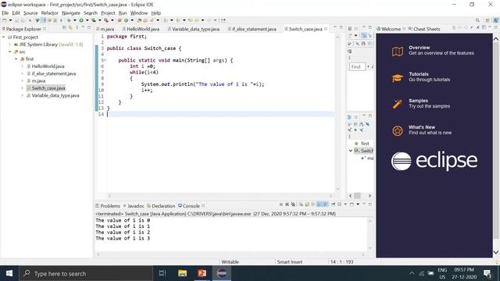This screenshot has width=500, height=281.
Task: Click the Search magnifier icon at toolbar right
Action: [477, 20]
